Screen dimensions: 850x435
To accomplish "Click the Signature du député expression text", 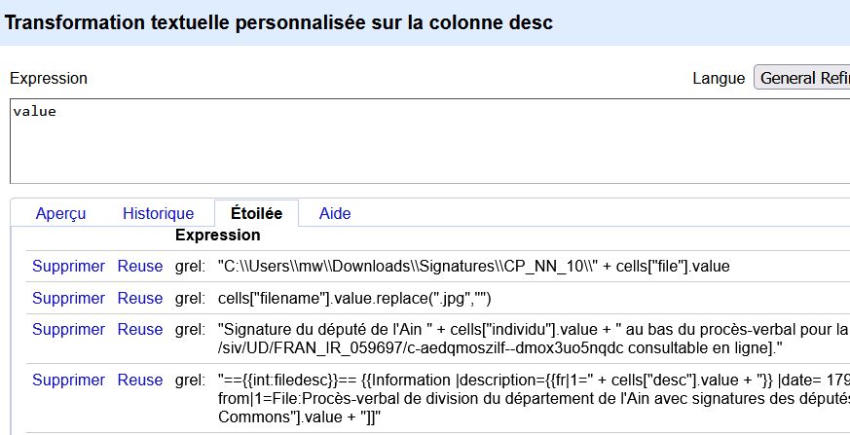I will [534, 339].
